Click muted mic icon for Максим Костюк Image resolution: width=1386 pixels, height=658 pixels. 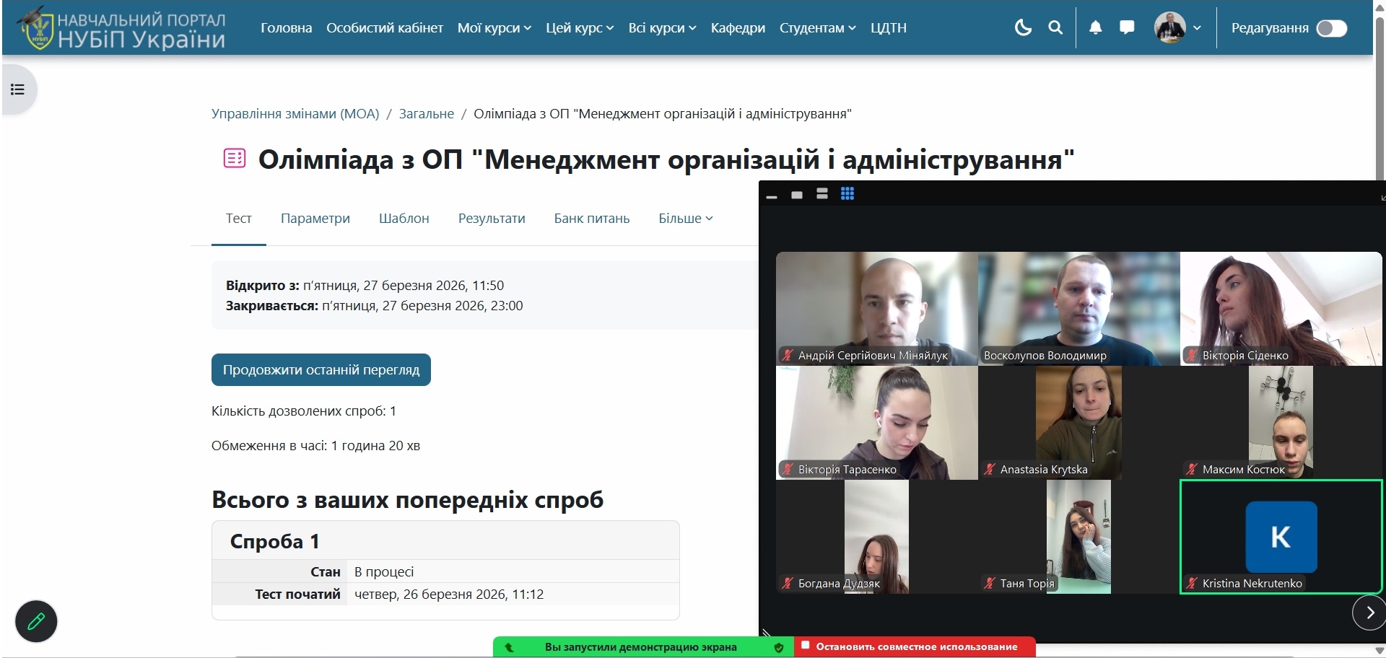[x=1192, y=469]
